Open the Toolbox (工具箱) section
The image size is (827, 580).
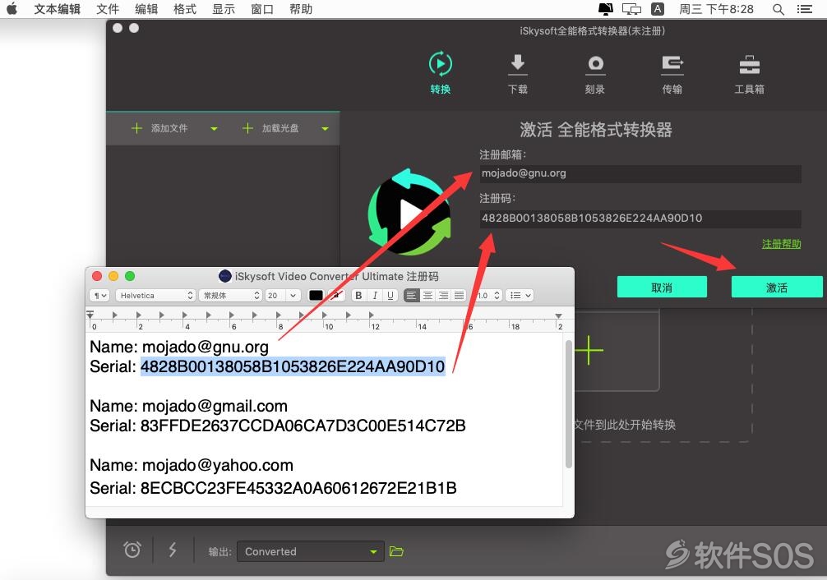(750, 74)
